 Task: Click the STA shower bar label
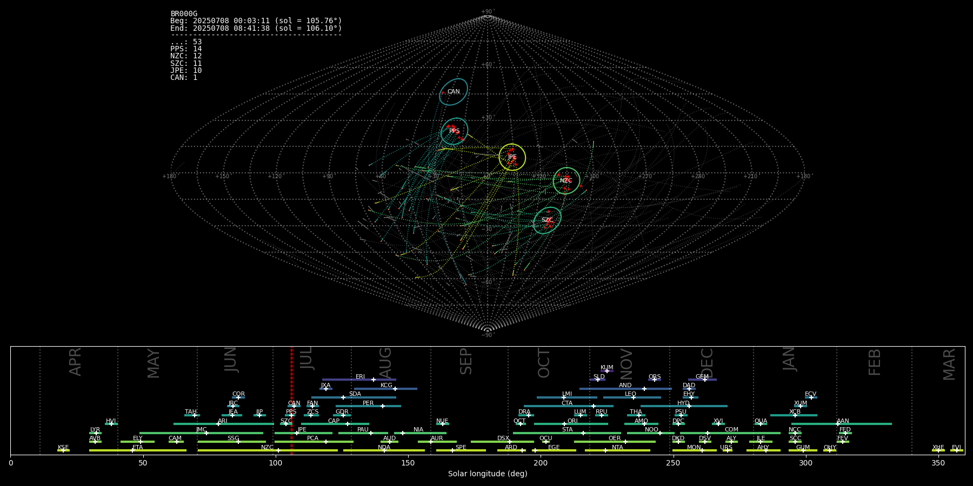(x=567, y=430)
